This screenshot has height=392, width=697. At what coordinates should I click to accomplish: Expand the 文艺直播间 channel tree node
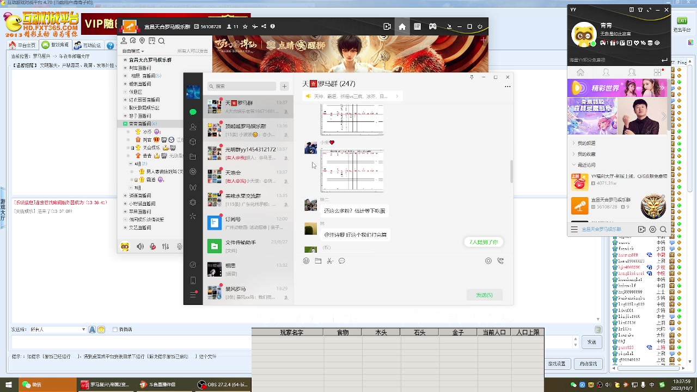pyautogui.click(x=125, y=228)
